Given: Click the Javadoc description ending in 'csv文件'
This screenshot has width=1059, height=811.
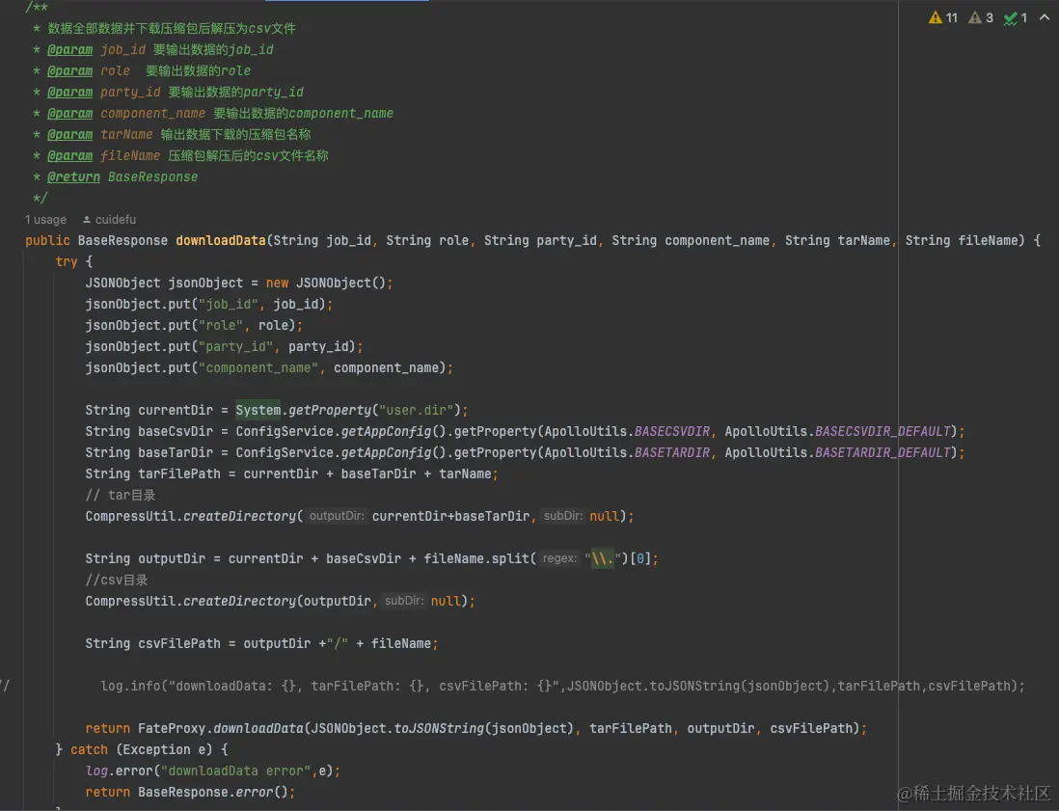Looking at the screenshot, I should [172, 28].
